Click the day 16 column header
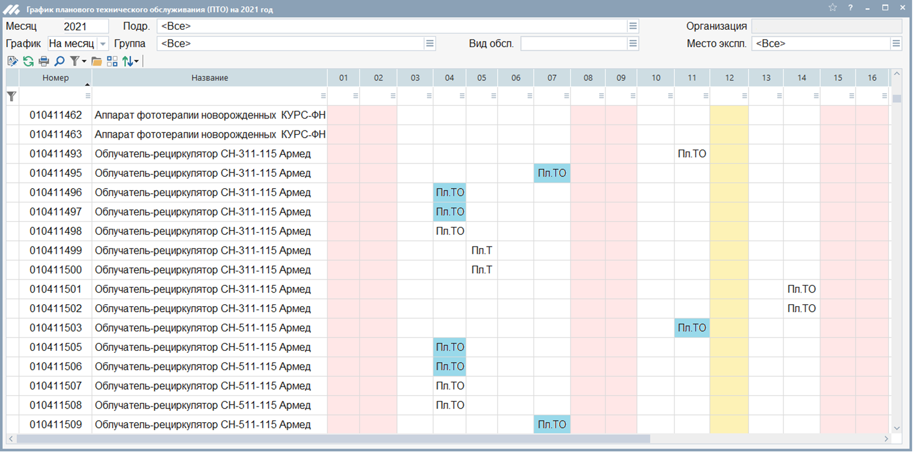 point(872,78)
